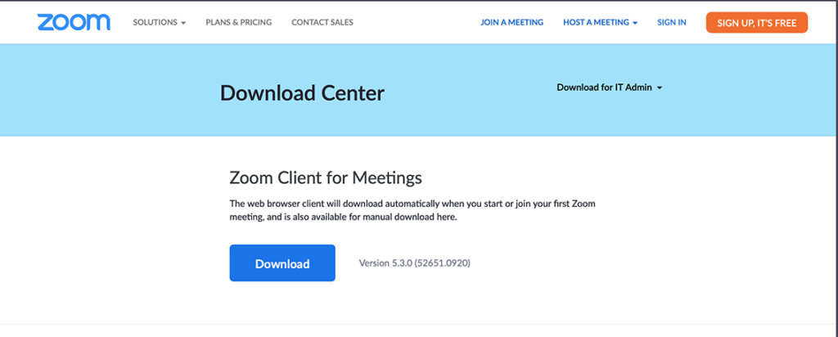Click the Download Center heading
The height and width of the screenshot is (337, 838).
(x=302, y=93)
